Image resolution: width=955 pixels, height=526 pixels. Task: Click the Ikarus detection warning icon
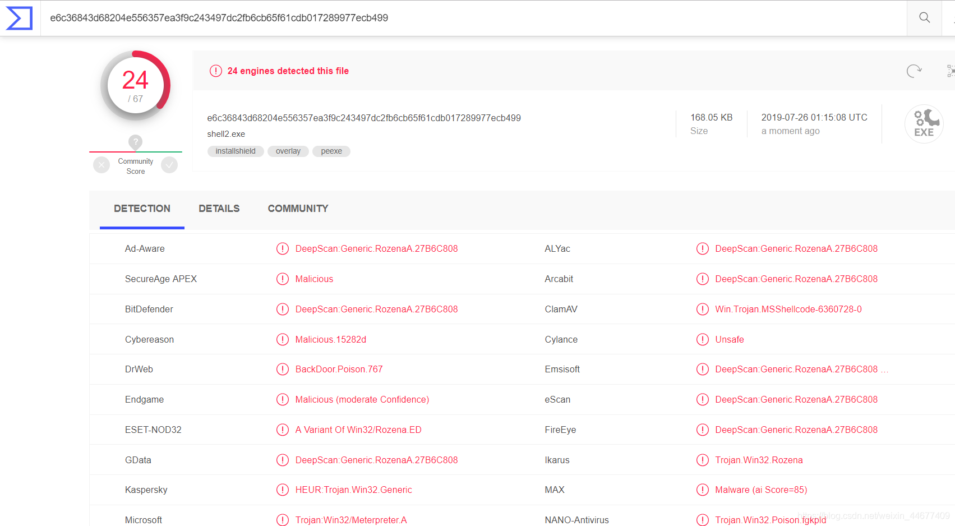click(x=703, y=460)
